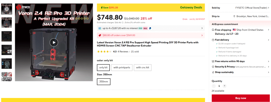271x102 pixels.
Task: Choose the "with cnc kit" option
Action: pos(143,67)
